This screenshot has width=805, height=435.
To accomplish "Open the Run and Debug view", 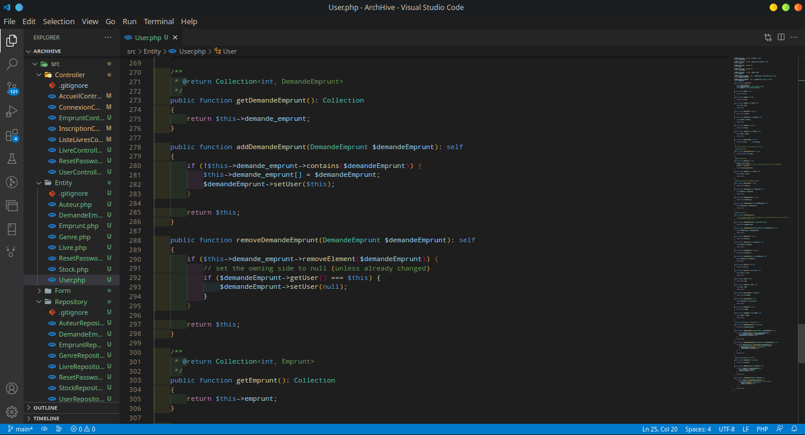I will [12, 111].
